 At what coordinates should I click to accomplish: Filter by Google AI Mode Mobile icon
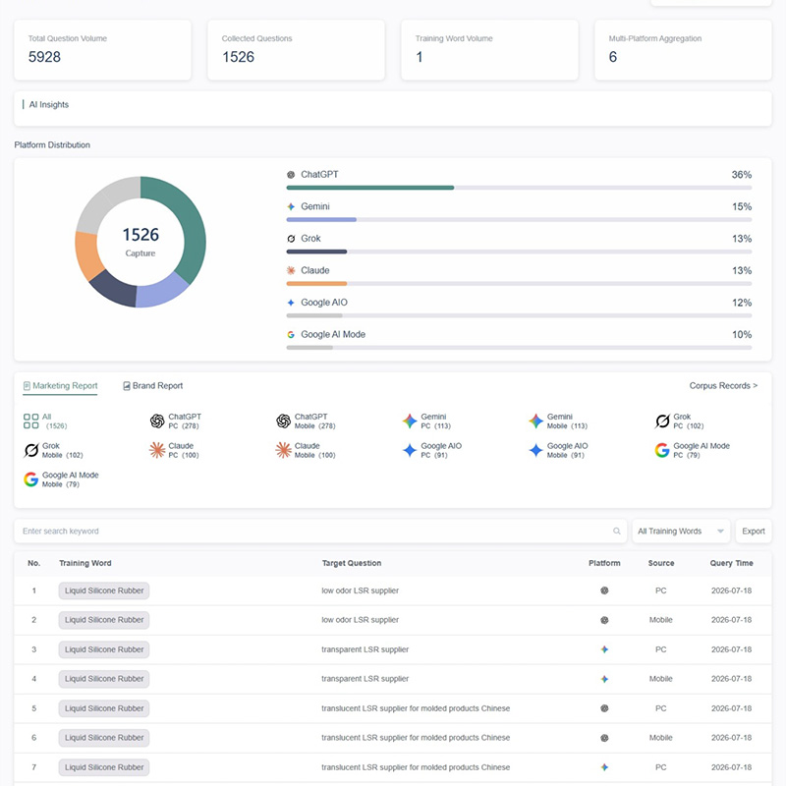31,479
